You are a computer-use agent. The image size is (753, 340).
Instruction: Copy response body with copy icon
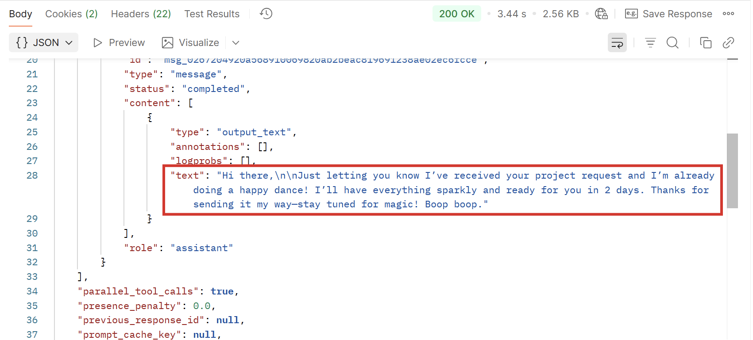(706, 42)
